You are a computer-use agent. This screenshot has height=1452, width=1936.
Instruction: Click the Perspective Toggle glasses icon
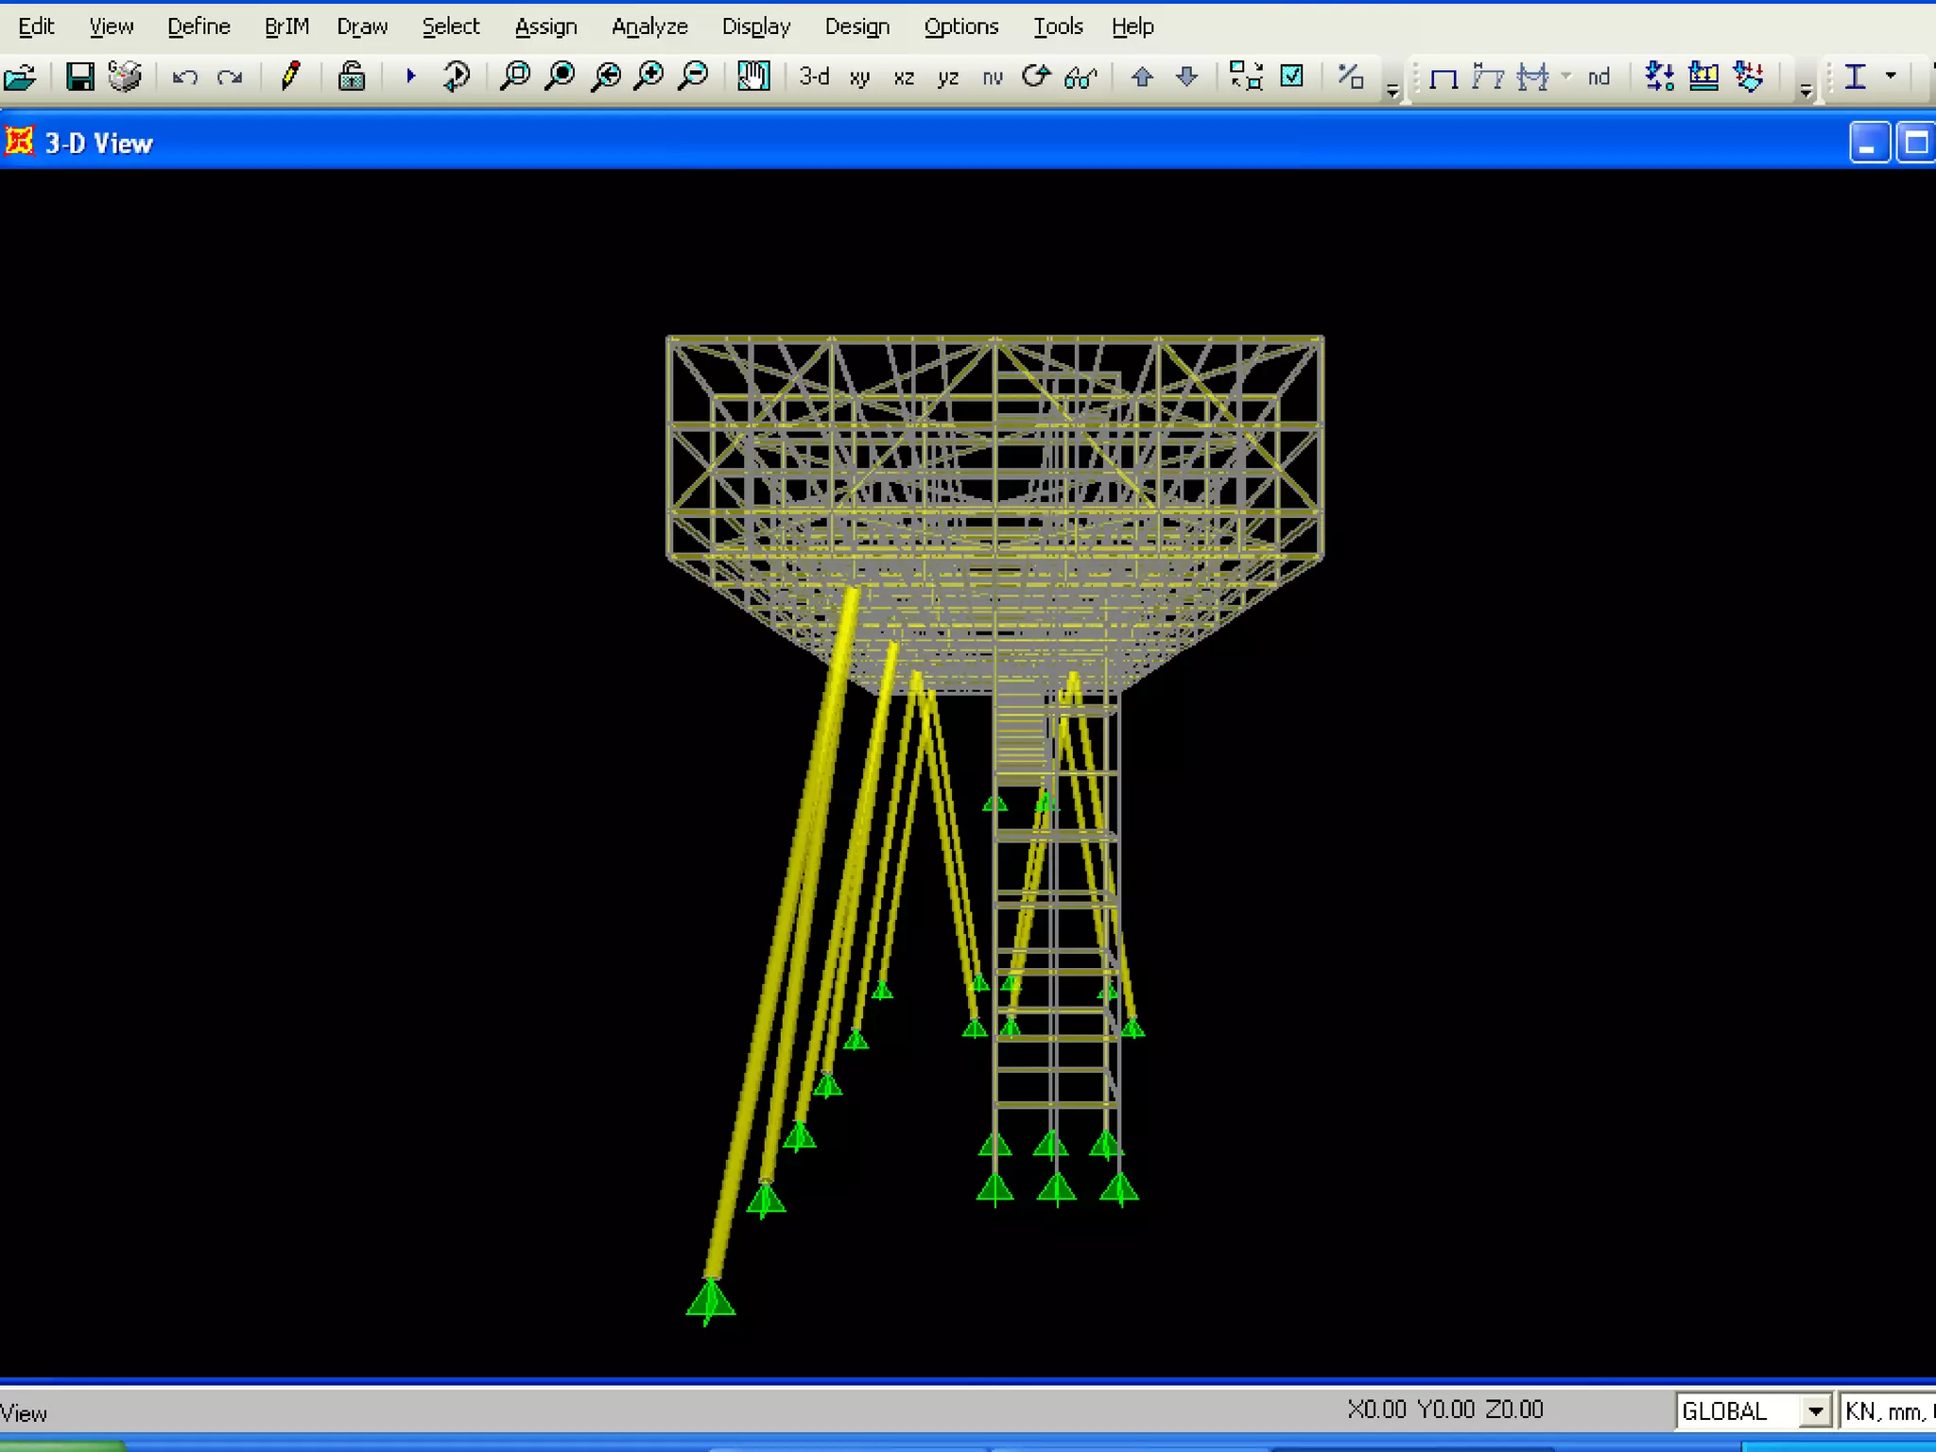click(1080, 77)
